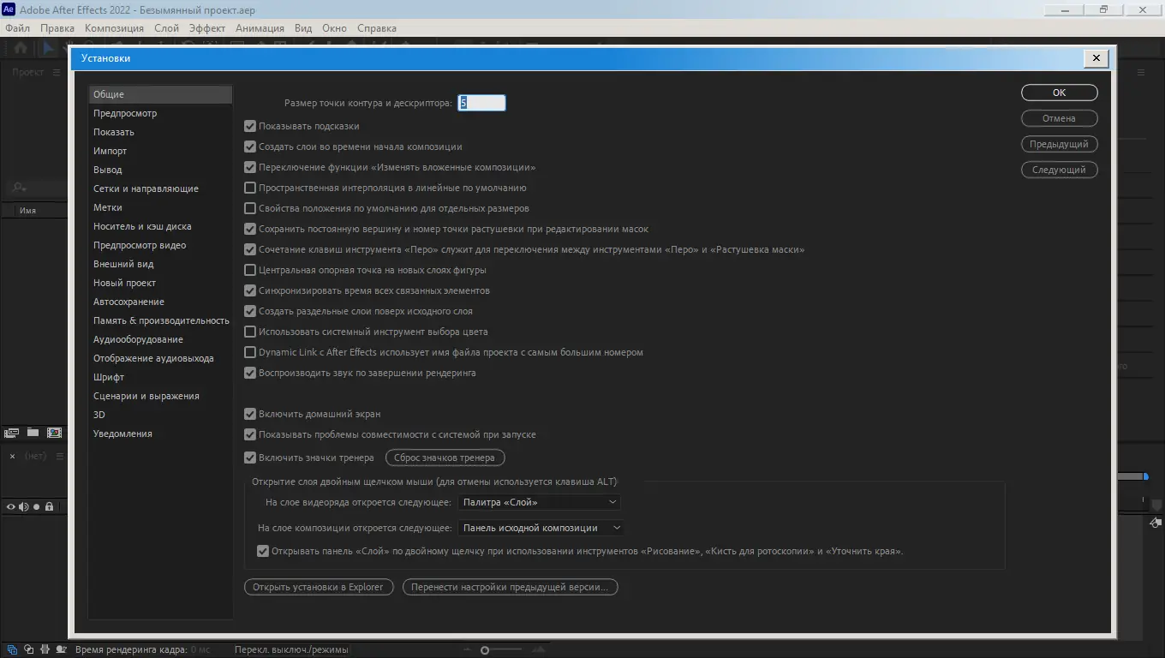Select the «Сетки и направляющие» category
The image size is (1165, 658).
tap(160, 188)
